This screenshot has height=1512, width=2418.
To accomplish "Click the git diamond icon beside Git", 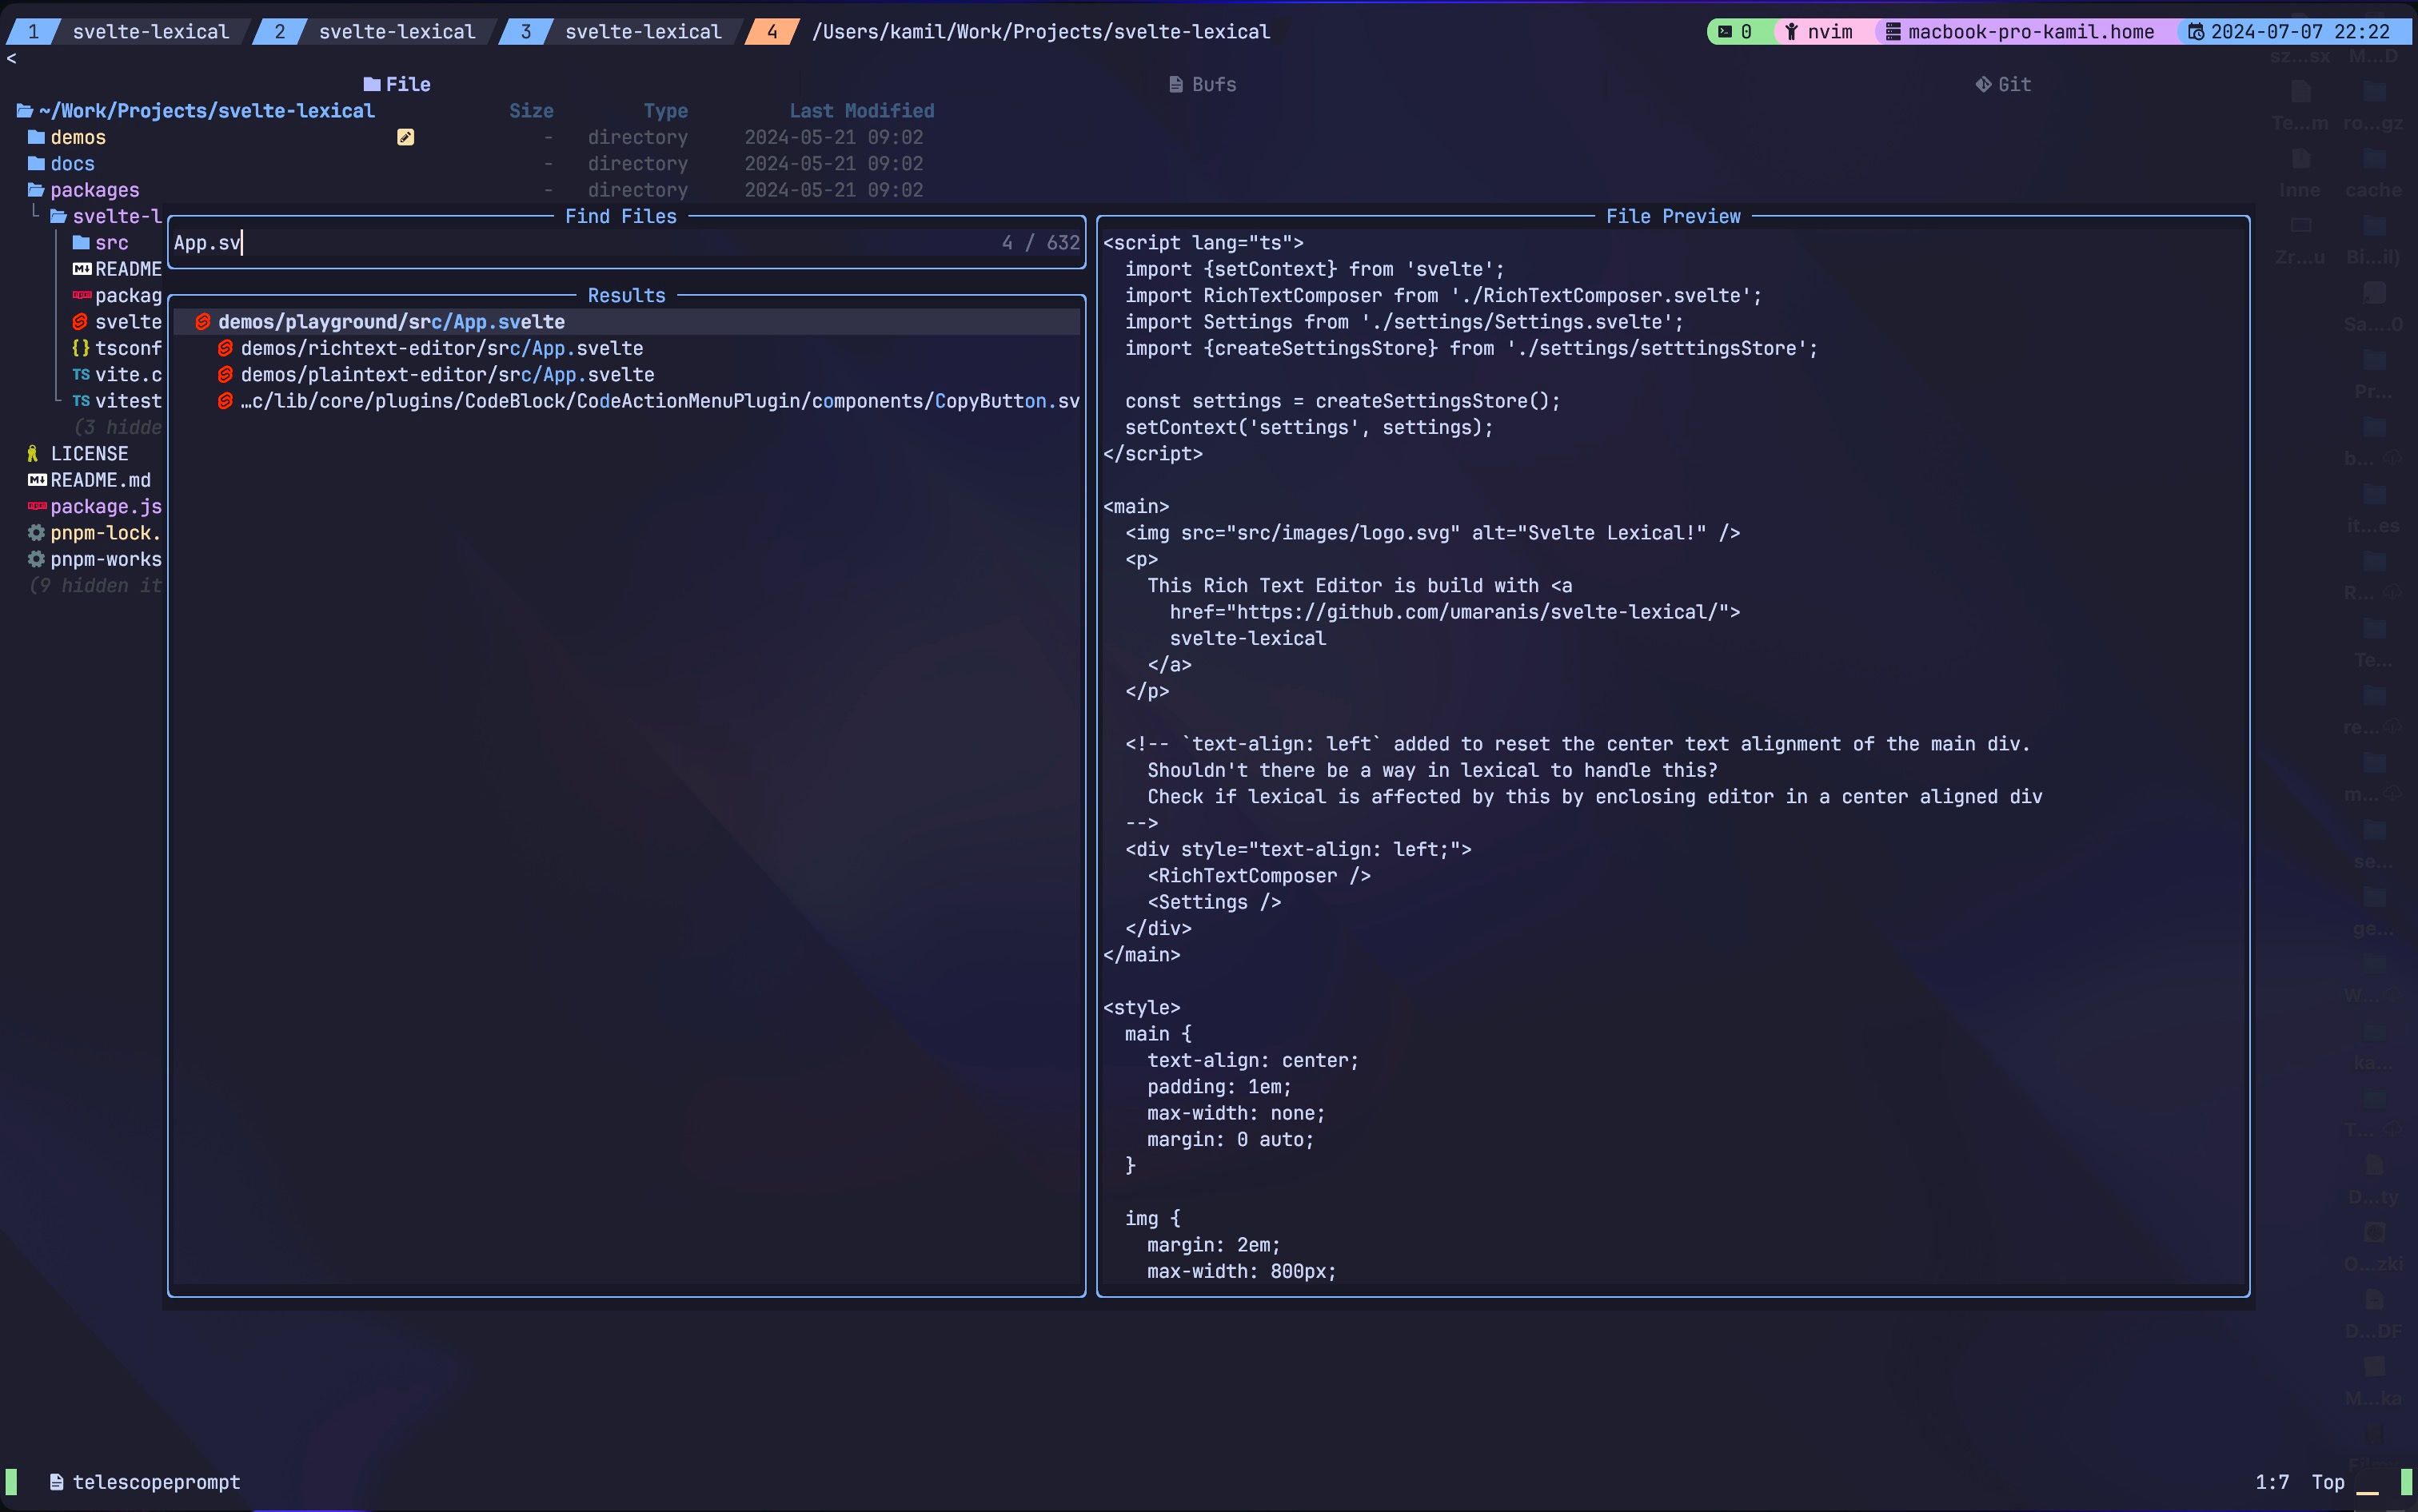I will [x=1983, y=85].
